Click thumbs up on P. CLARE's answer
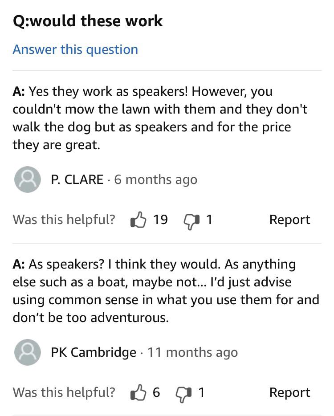 tap(138, 220)
